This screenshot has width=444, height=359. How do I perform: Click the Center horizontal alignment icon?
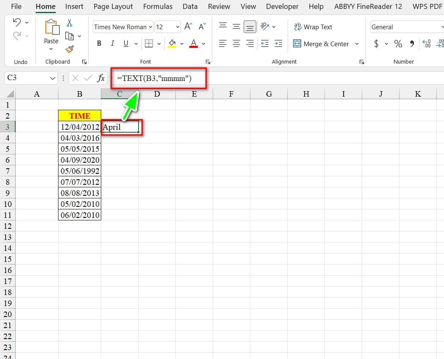click(236, 44)
